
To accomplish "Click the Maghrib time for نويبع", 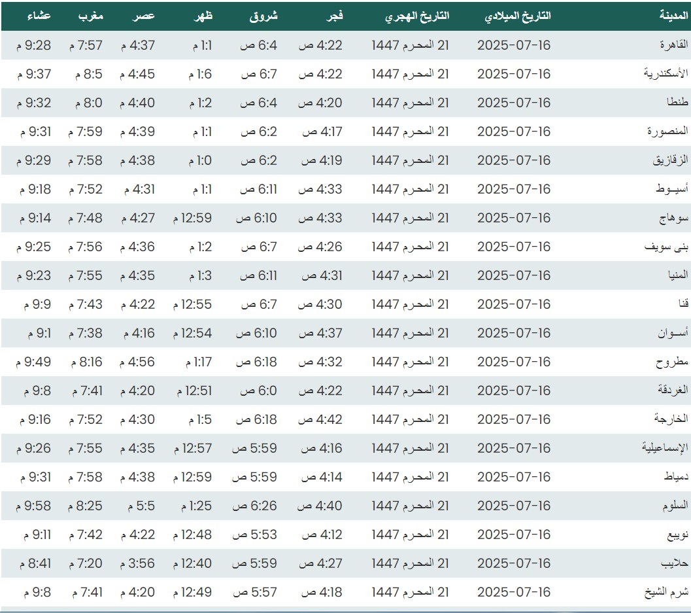I will (85, 534).
